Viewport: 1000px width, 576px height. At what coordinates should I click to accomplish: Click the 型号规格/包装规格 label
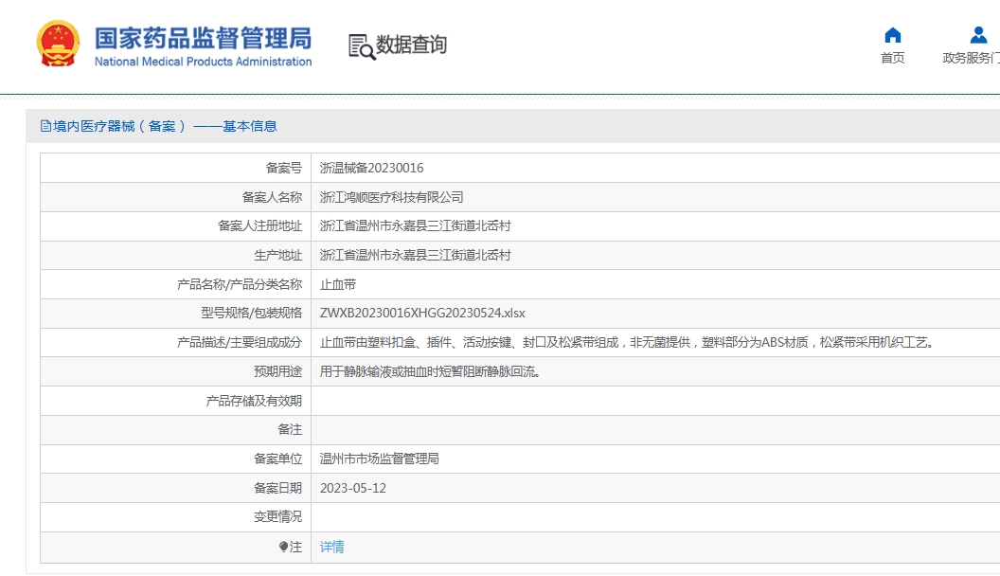point(251,314)
